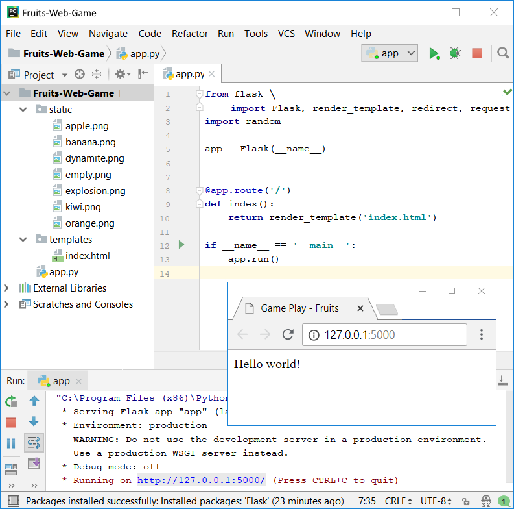The image size is (514, 509).
Task: Open the http://127.0.0.1:5000/ console link
Action: point(201,480)
